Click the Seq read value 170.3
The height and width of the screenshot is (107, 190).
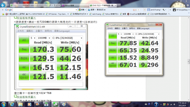43,49
